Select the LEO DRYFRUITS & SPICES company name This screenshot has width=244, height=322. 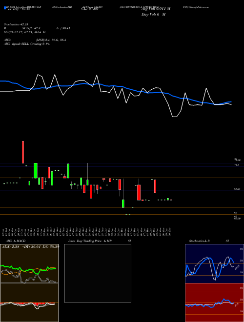click(139, 7)
